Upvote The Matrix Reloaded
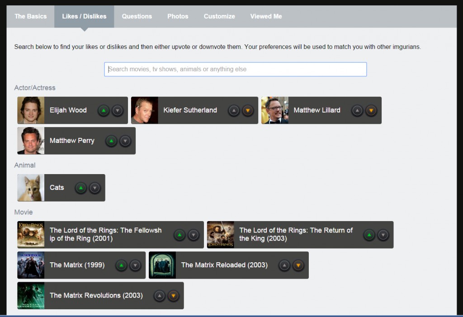Image resolution: width=463 pixels, height=317 pixels. [284, 265]
